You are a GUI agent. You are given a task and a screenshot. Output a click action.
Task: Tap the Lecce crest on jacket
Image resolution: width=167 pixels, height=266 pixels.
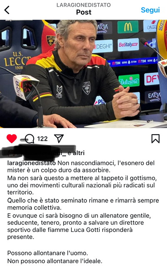point(86,88)
